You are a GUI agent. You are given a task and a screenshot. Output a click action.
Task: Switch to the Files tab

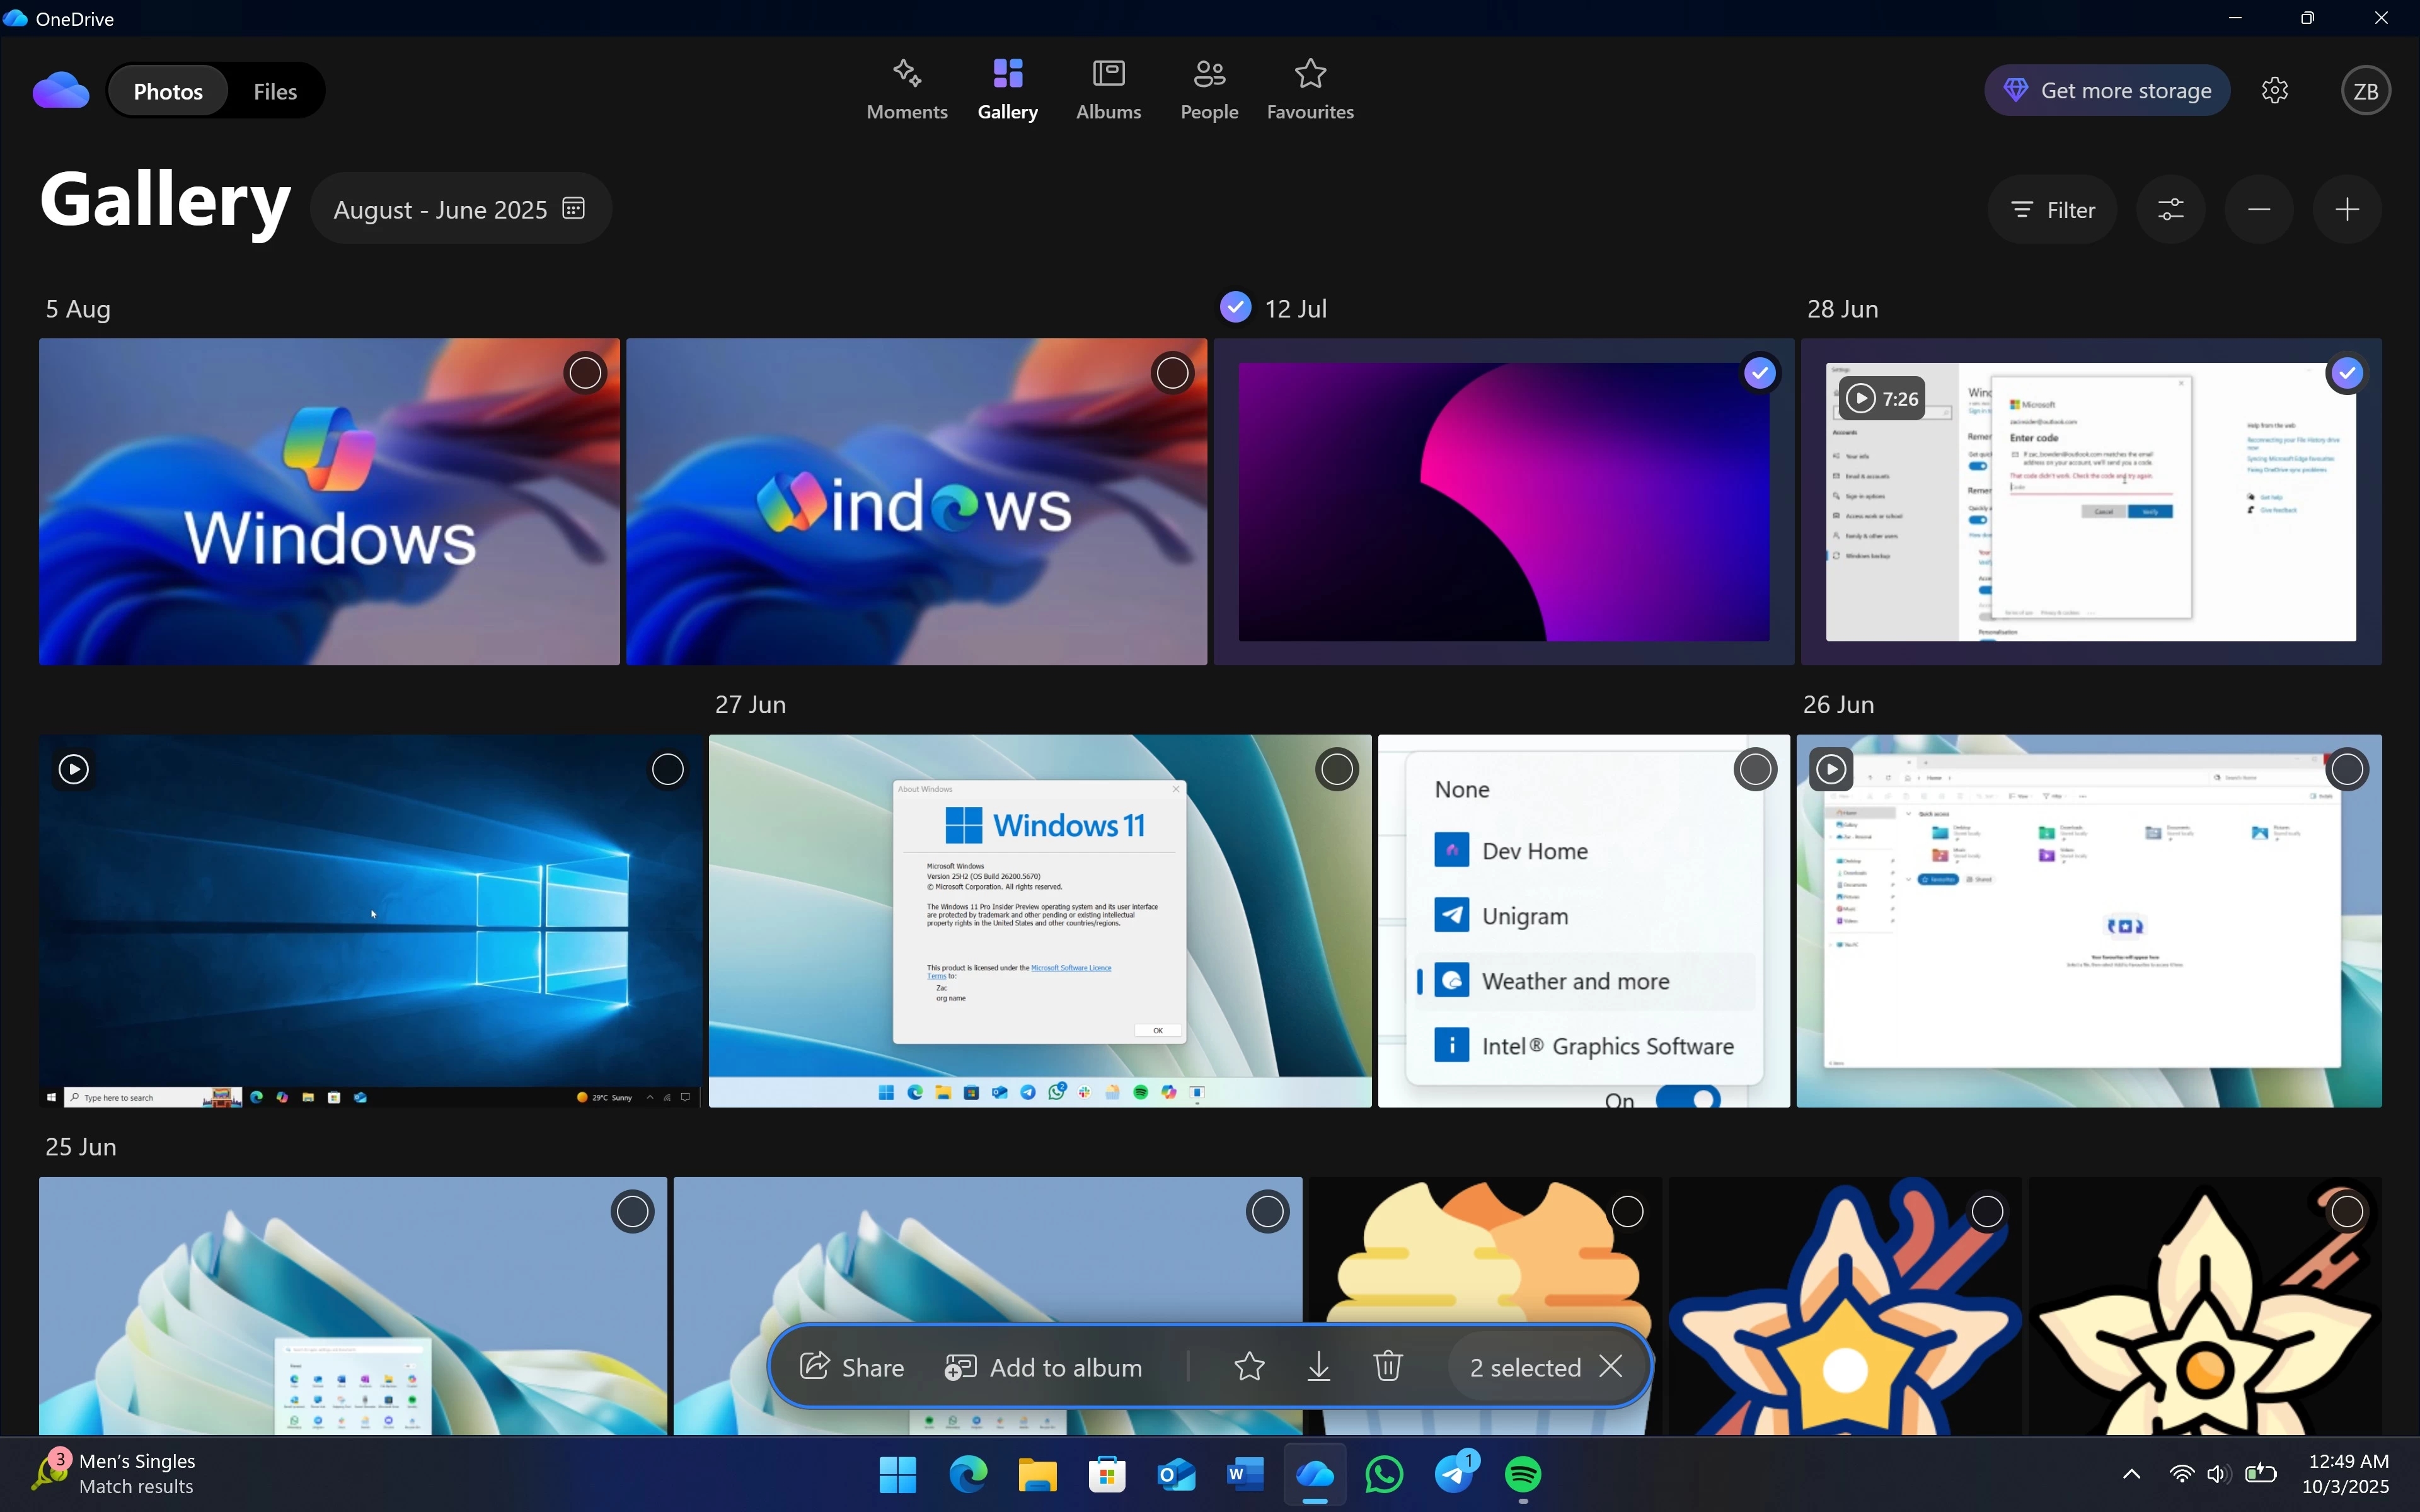[275, 91]
